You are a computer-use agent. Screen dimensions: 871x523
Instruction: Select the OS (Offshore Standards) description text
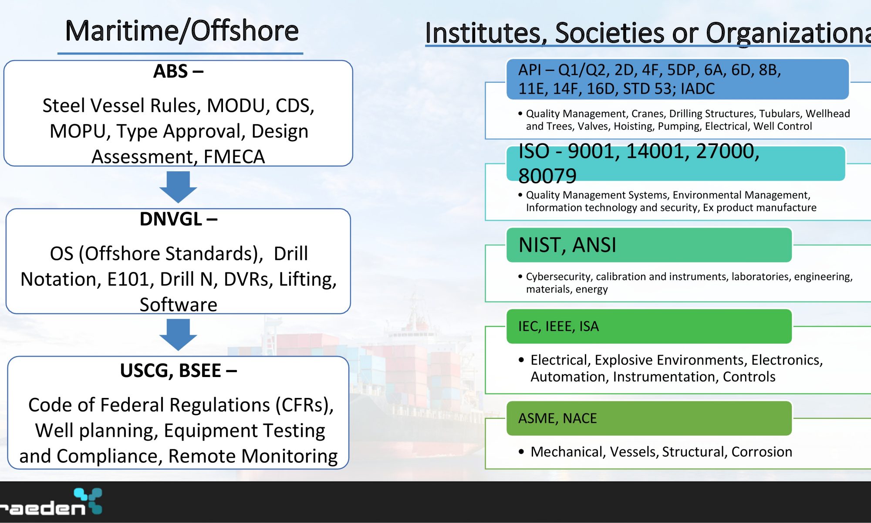179,279
